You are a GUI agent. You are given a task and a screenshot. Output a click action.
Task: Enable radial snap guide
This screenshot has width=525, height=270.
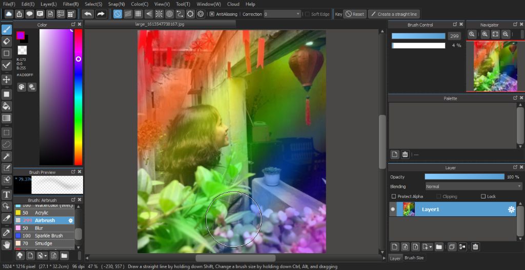click(x=159, y=14)
